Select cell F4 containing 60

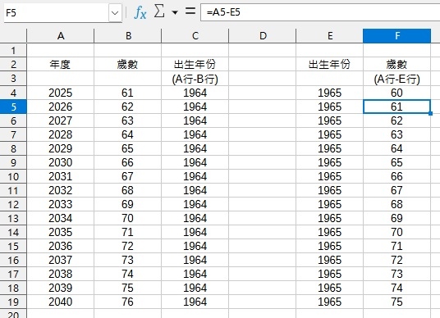[x=397, y=93]
